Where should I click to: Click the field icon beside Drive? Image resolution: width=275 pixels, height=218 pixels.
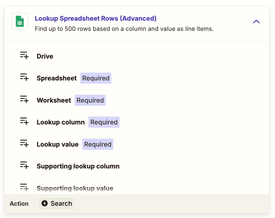pyautogui.click(x=24, y=55)
